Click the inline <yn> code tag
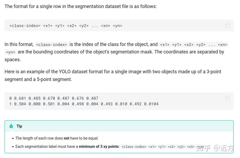This screenshot has height=158, width=240. (10, 52)
